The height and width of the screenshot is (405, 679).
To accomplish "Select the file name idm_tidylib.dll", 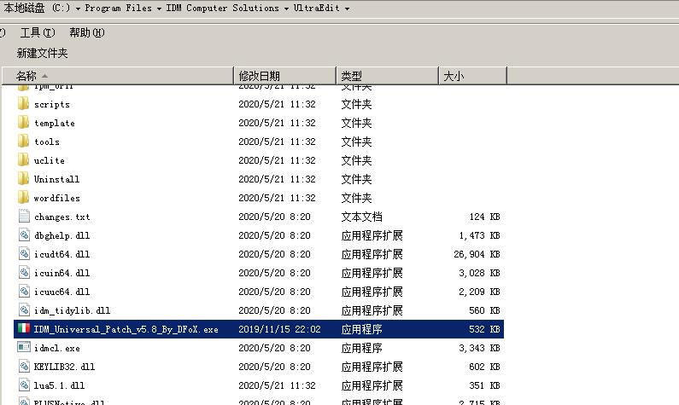I will pos(72,310).
